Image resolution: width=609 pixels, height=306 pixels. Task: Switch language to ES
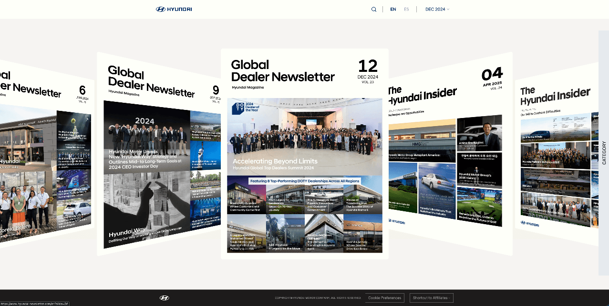click(406, 9)
